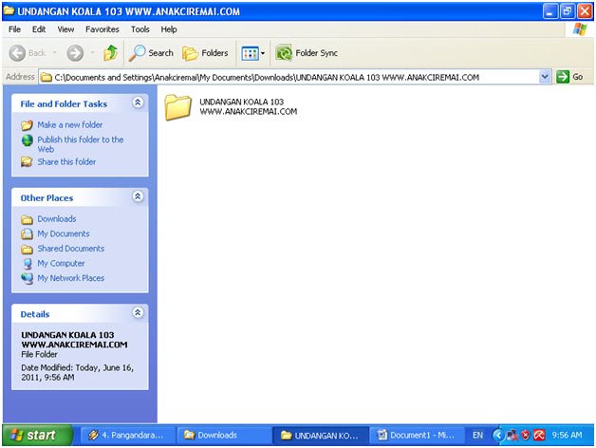Click the network computers tray icon
The width and height of the screenshot is (596, 448).
[x=512, y=435]
